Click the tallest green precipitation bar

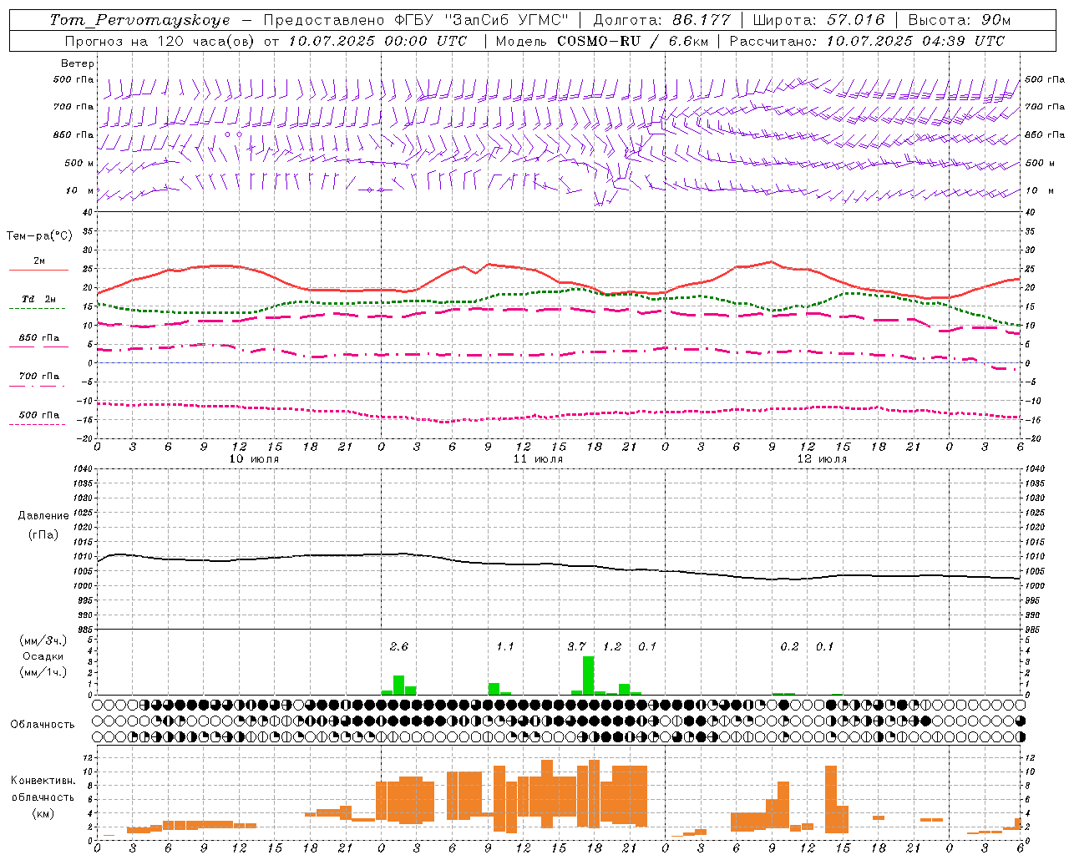589,675
